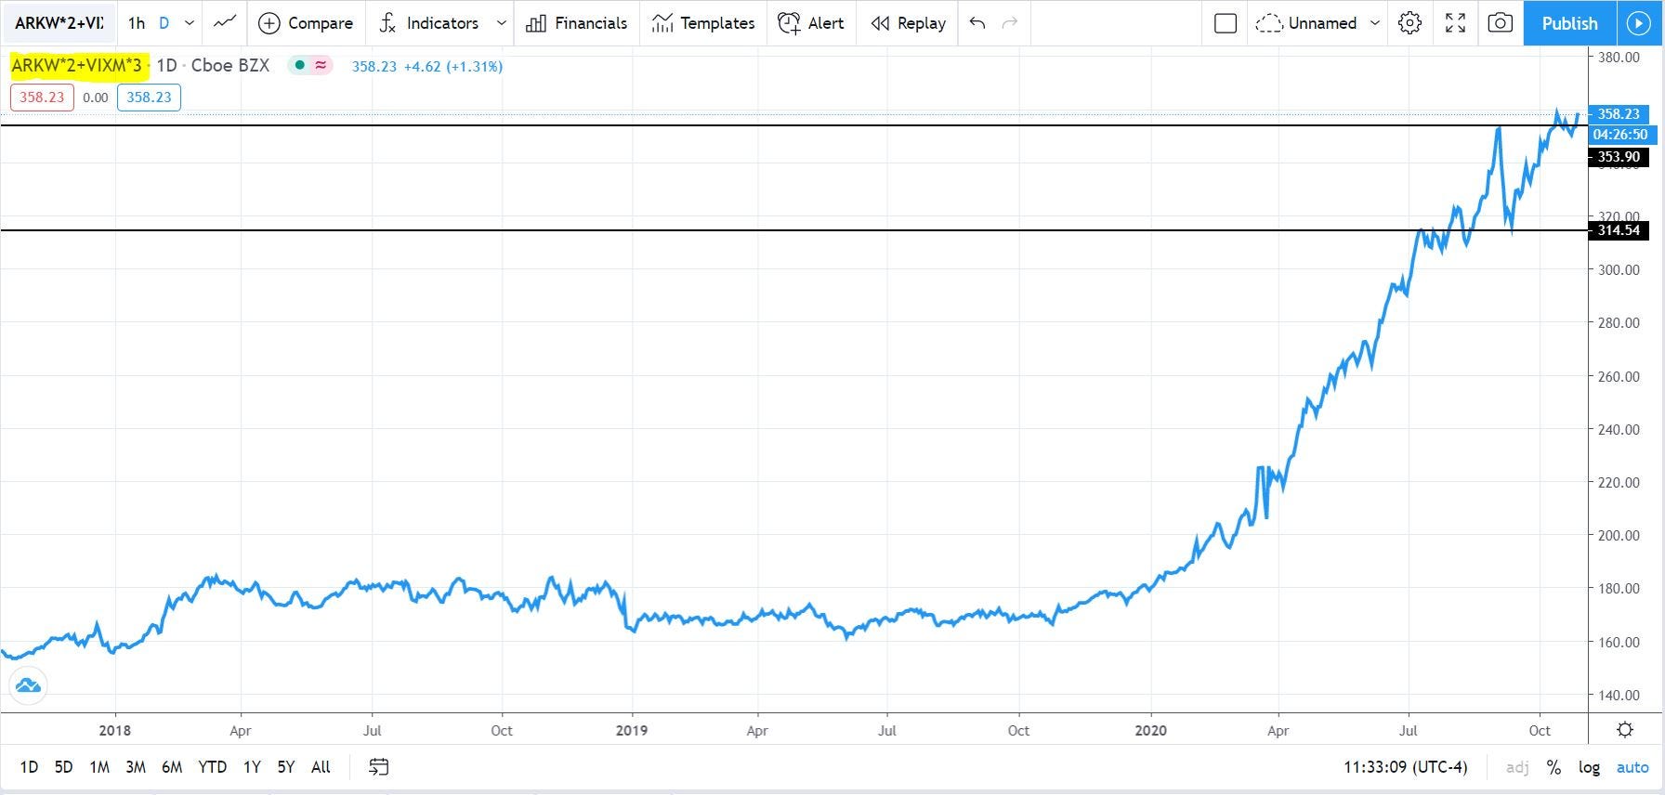Select the 1D date range

pos(29,767)
